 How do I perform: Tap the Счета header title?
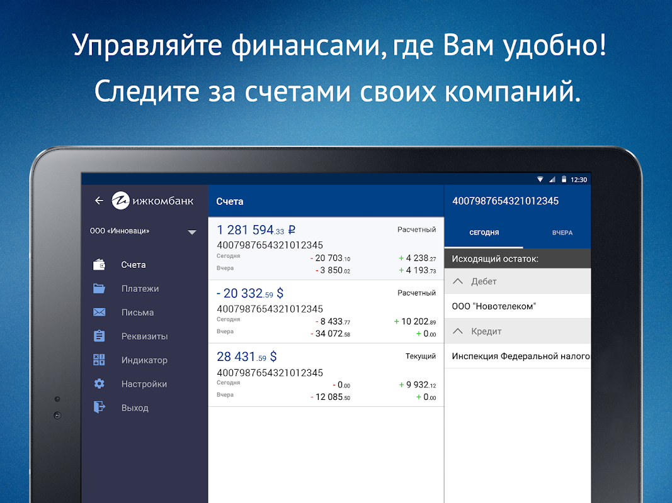click(230, 201)
